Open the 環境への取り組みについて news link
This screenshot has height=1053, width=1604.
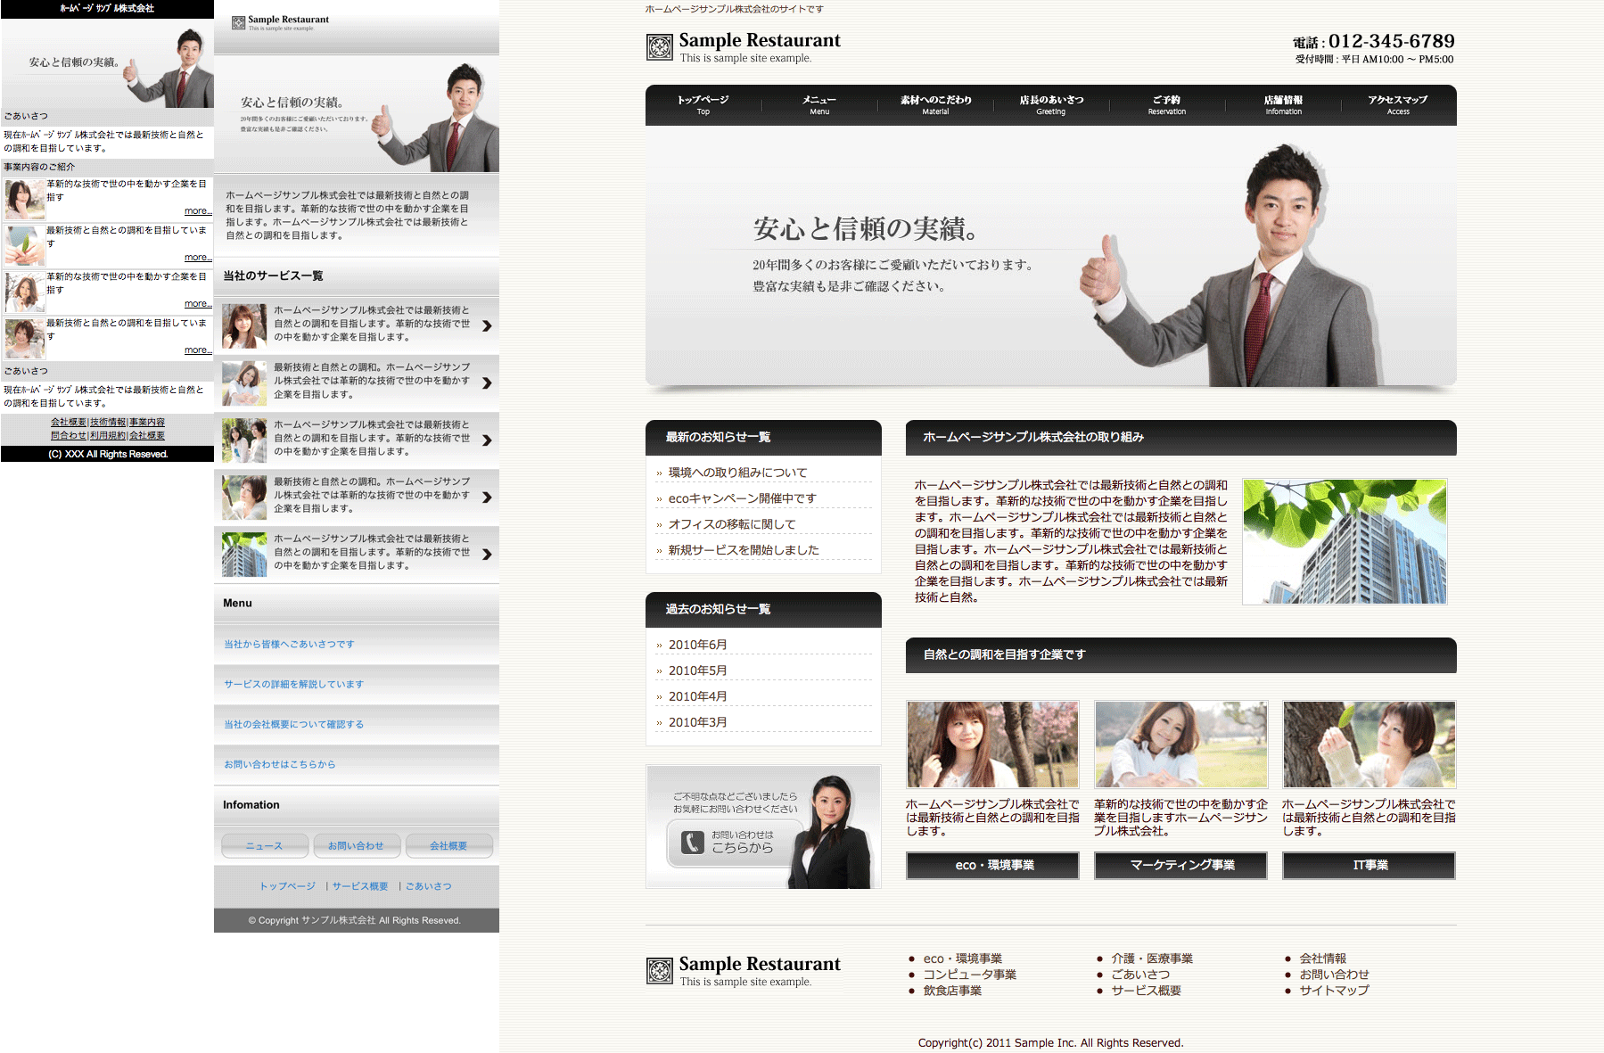pyautogui.click(x=737, y=473)
